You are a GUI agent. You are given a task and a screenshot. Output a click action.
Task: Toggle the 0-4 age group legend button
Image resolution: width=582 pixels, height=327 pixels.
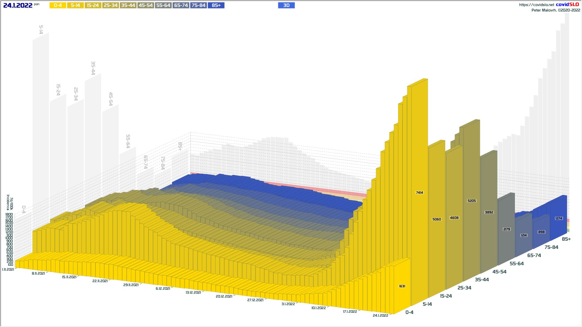tap(58, 5)
